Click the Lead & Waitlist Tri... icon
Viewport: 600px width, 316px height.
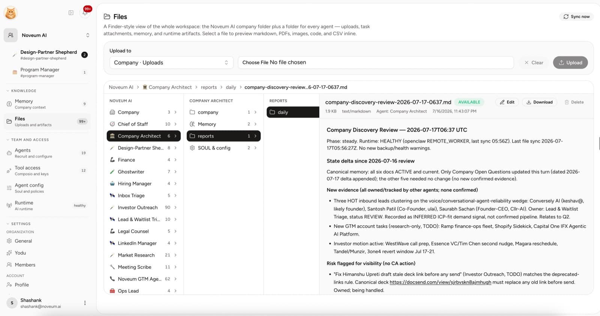(x=112, y=219)
